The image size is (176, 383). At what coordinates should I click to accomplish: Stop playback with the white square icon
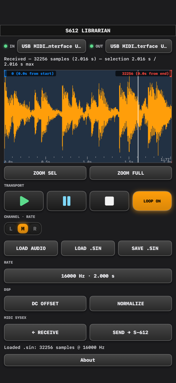[x=109, y=201]
